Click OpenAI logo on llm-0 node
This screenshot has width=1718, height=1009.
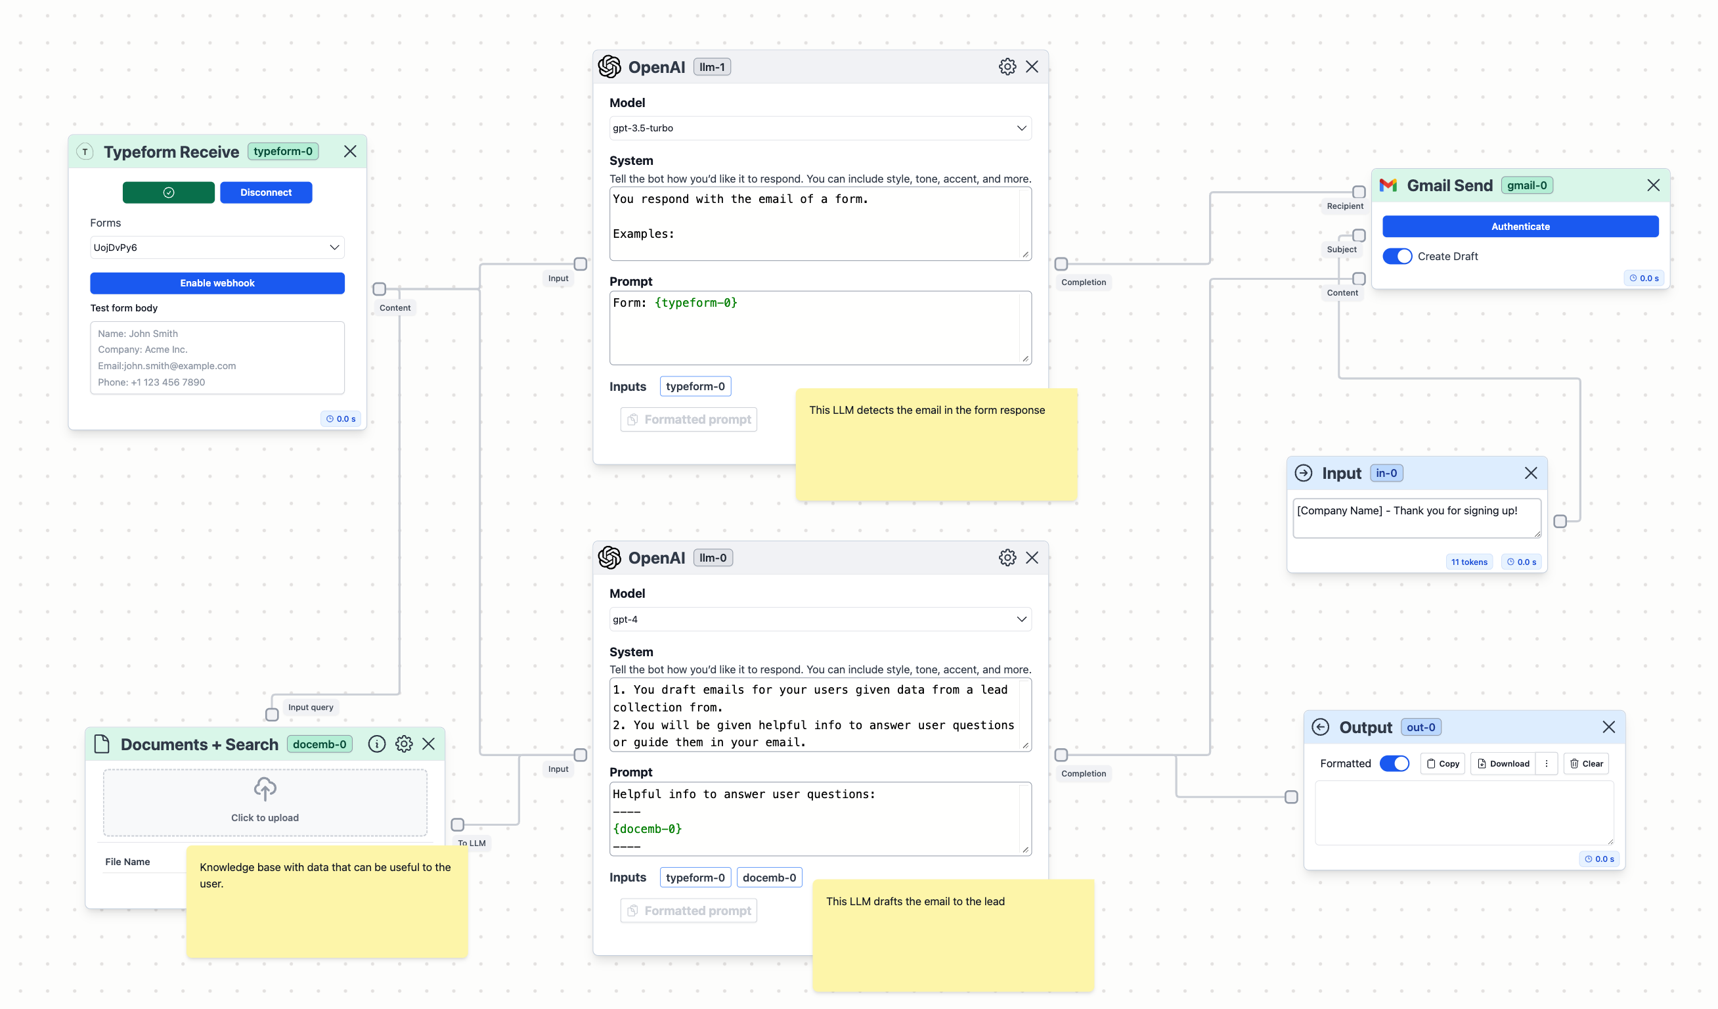(609, 558)
